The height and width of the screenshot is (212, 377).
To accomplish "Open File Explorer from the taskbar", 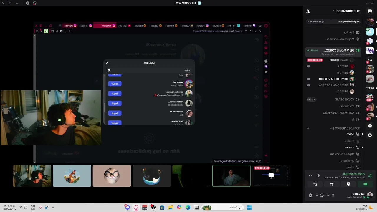I will click(x=171, y=207).
